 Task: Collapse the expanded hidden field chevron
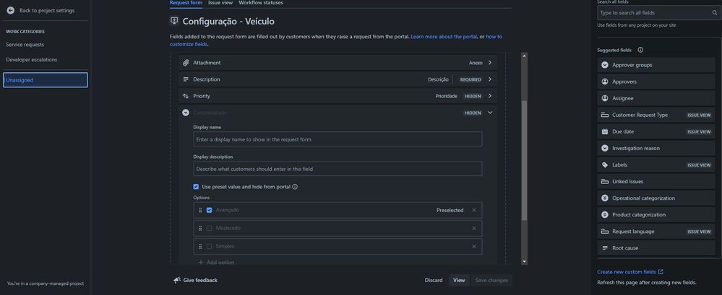[490, 113]
